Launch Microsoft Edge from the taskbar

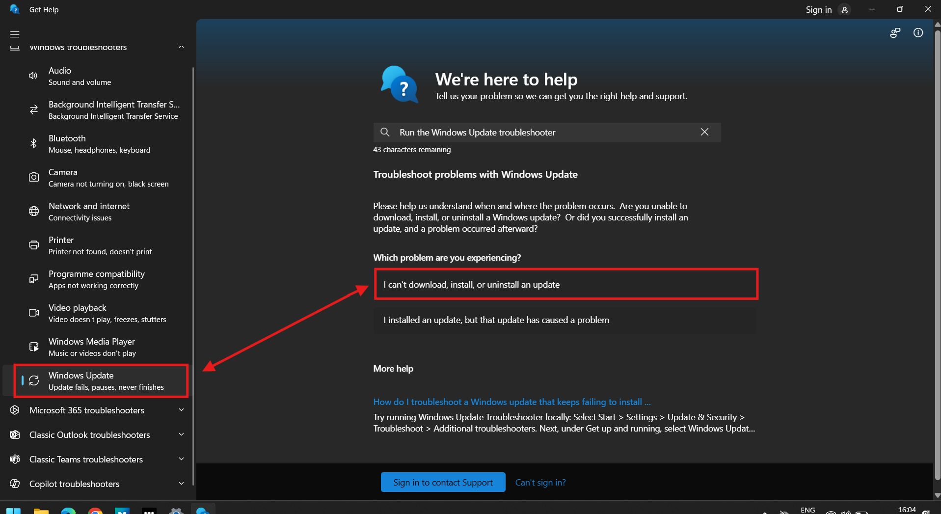[x=68, y=511]
